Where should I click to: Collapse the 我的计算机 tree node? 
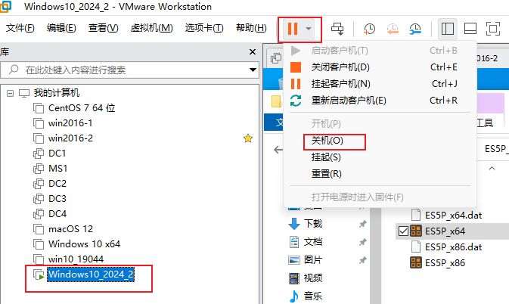(x=10, y=94)
